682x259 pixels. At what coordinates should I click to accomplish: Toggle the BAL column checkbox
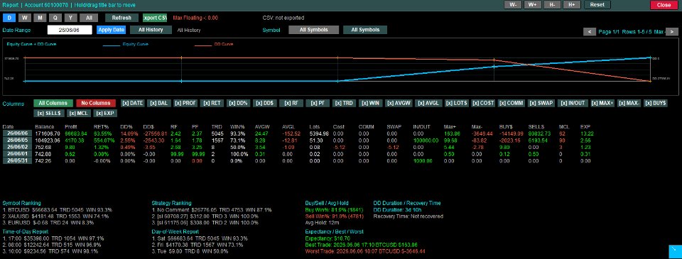pyautogui.click(x=159, y=104)
